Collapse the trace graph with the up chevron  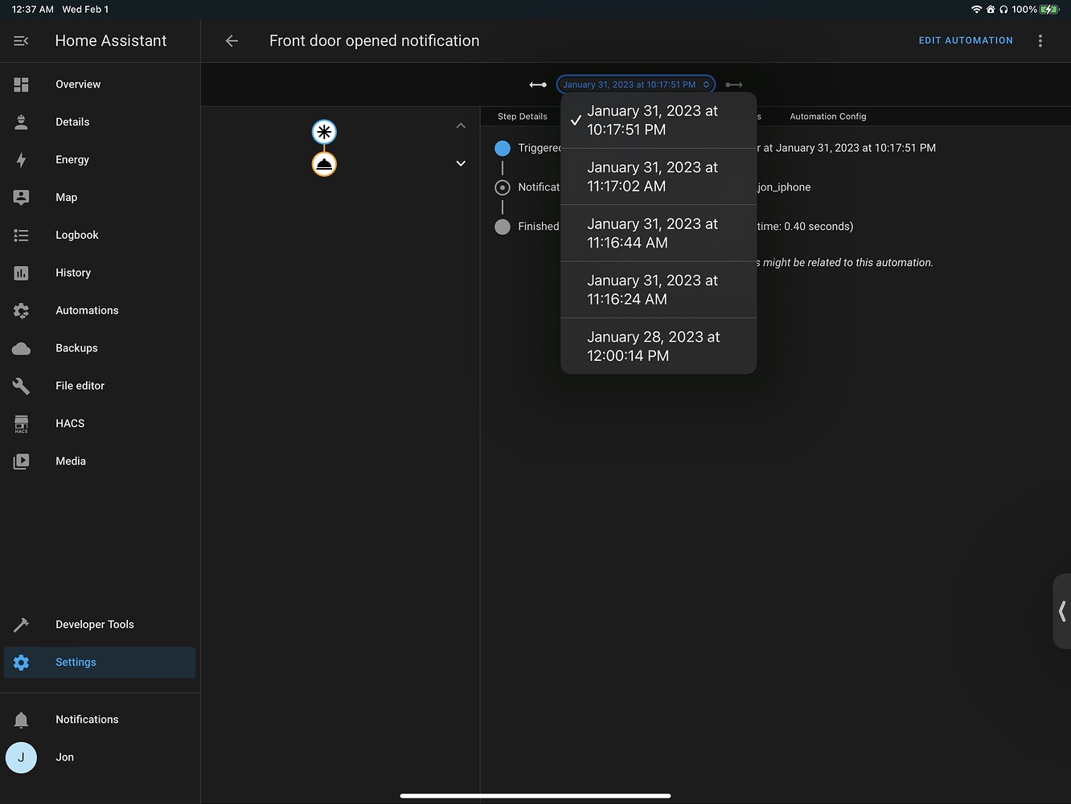(461, 125)
